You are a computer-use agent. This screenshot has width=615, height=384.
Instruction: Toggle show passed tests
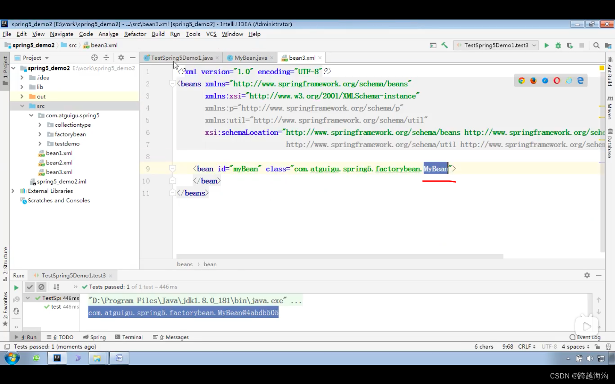pyautogui.click(x=29, y=287)
